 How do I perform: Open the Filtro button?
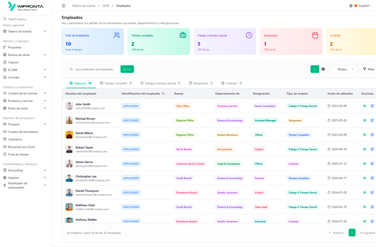point(368,69)
